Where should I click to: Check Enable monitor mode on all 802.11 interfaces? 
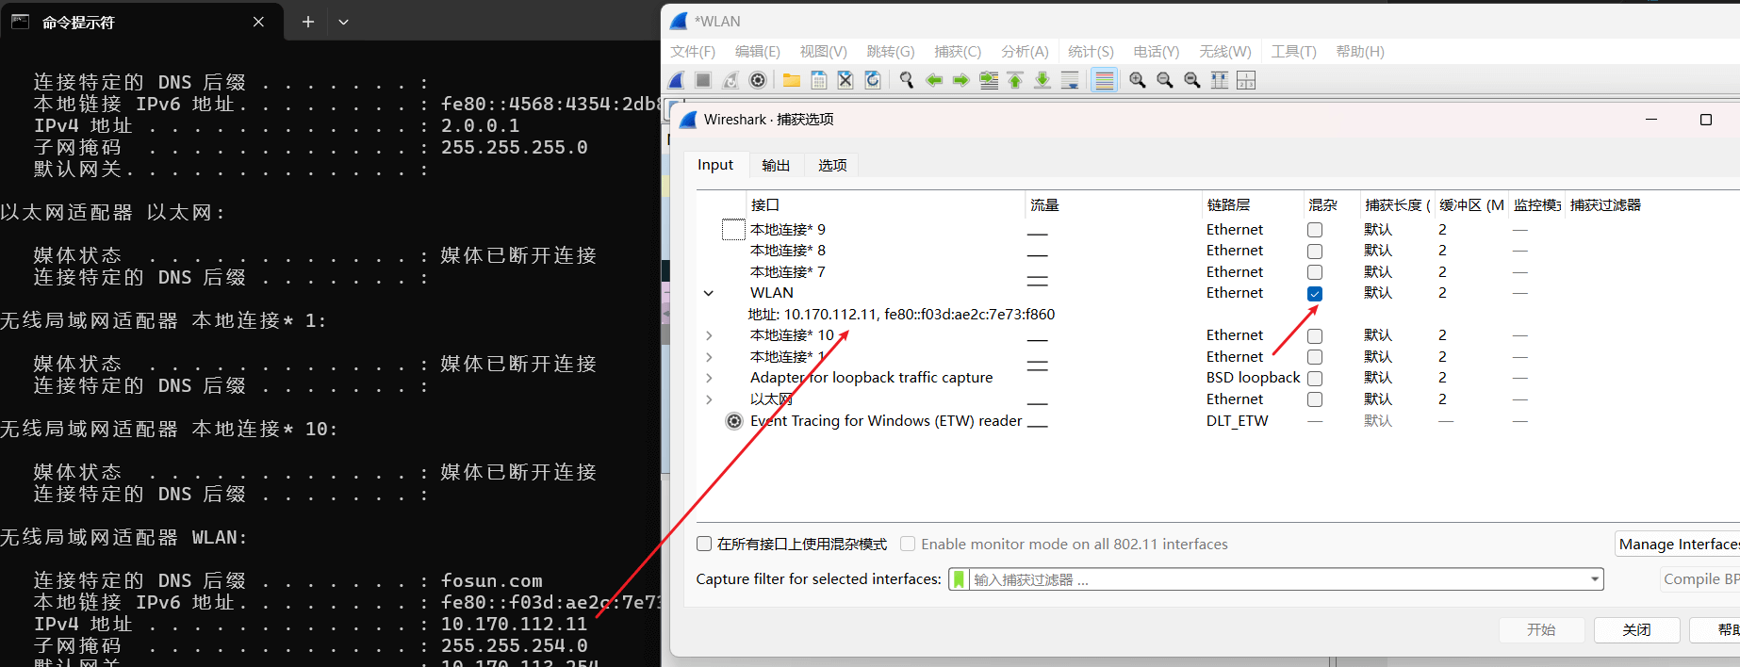click(908, 544)
